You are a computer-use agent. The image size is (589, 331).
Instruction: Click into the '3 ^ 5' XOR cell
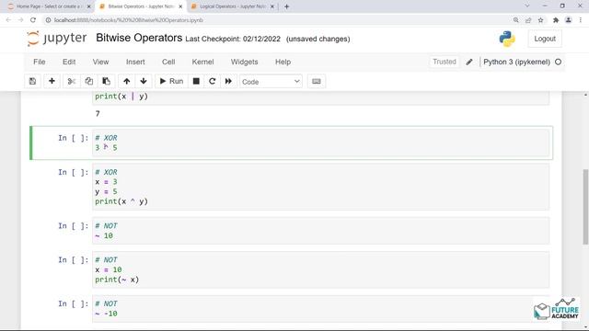tap(321, 143)
